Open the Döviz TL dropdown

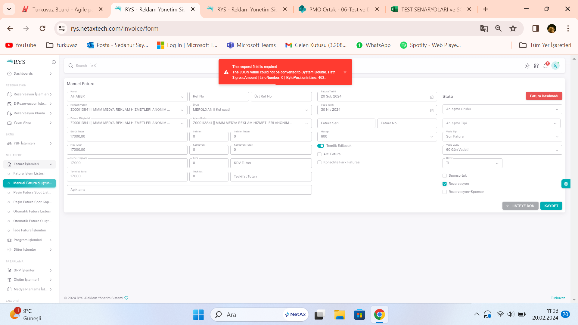tap(472, 163)
